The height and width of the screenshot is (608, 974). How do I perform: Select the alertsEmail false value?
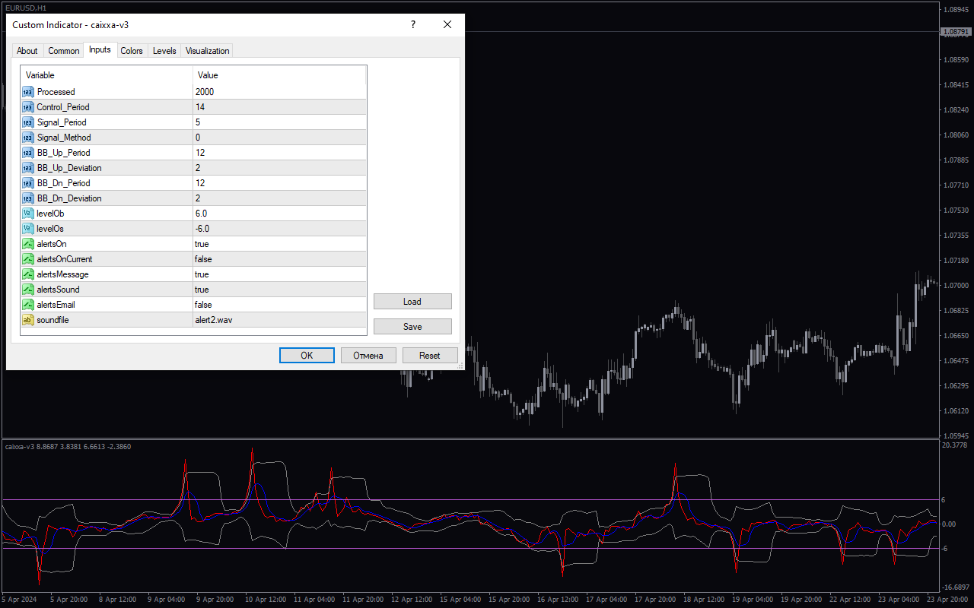(203, 305)
